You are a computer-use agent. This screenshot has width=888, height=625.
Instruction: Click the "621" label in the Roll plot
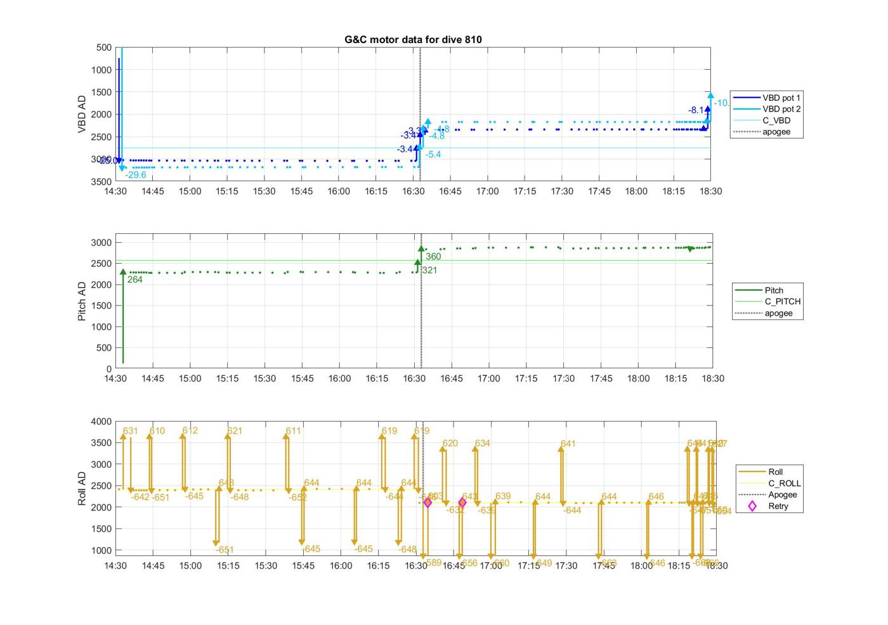point(235,431)
